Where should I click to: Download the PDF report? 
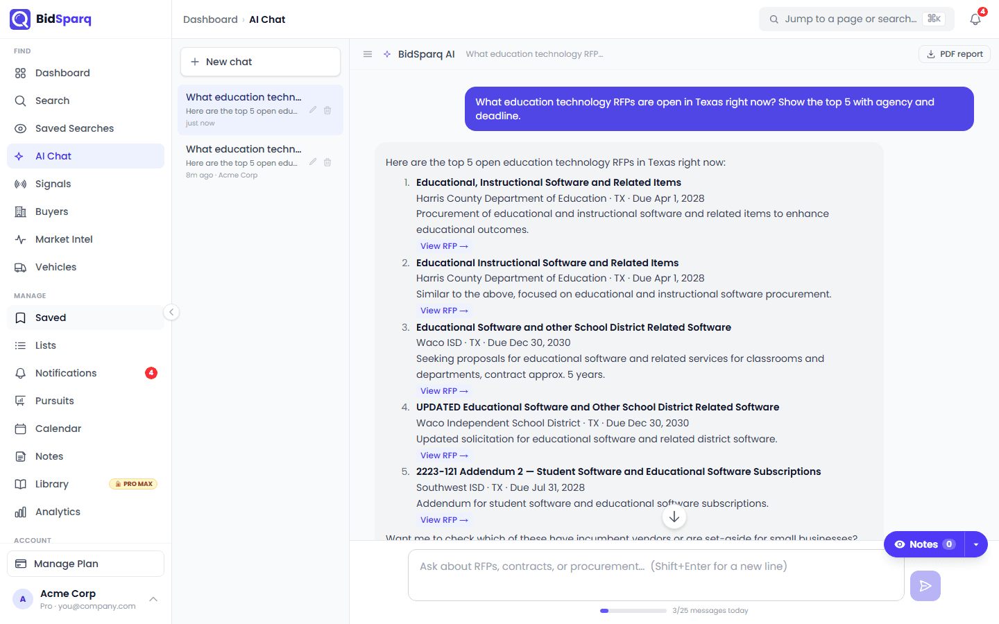pos(955,54)
